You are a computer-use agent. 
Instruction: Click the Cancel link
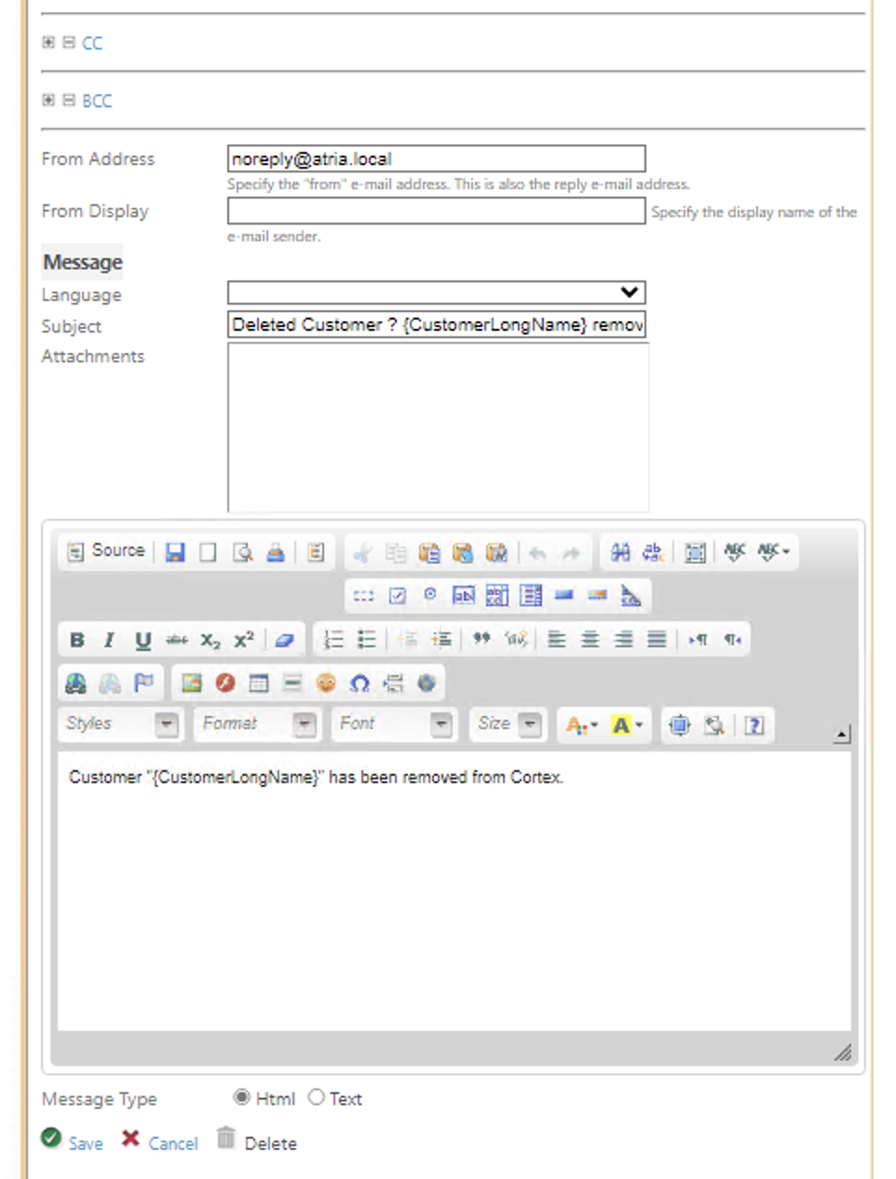point(173,1143)
